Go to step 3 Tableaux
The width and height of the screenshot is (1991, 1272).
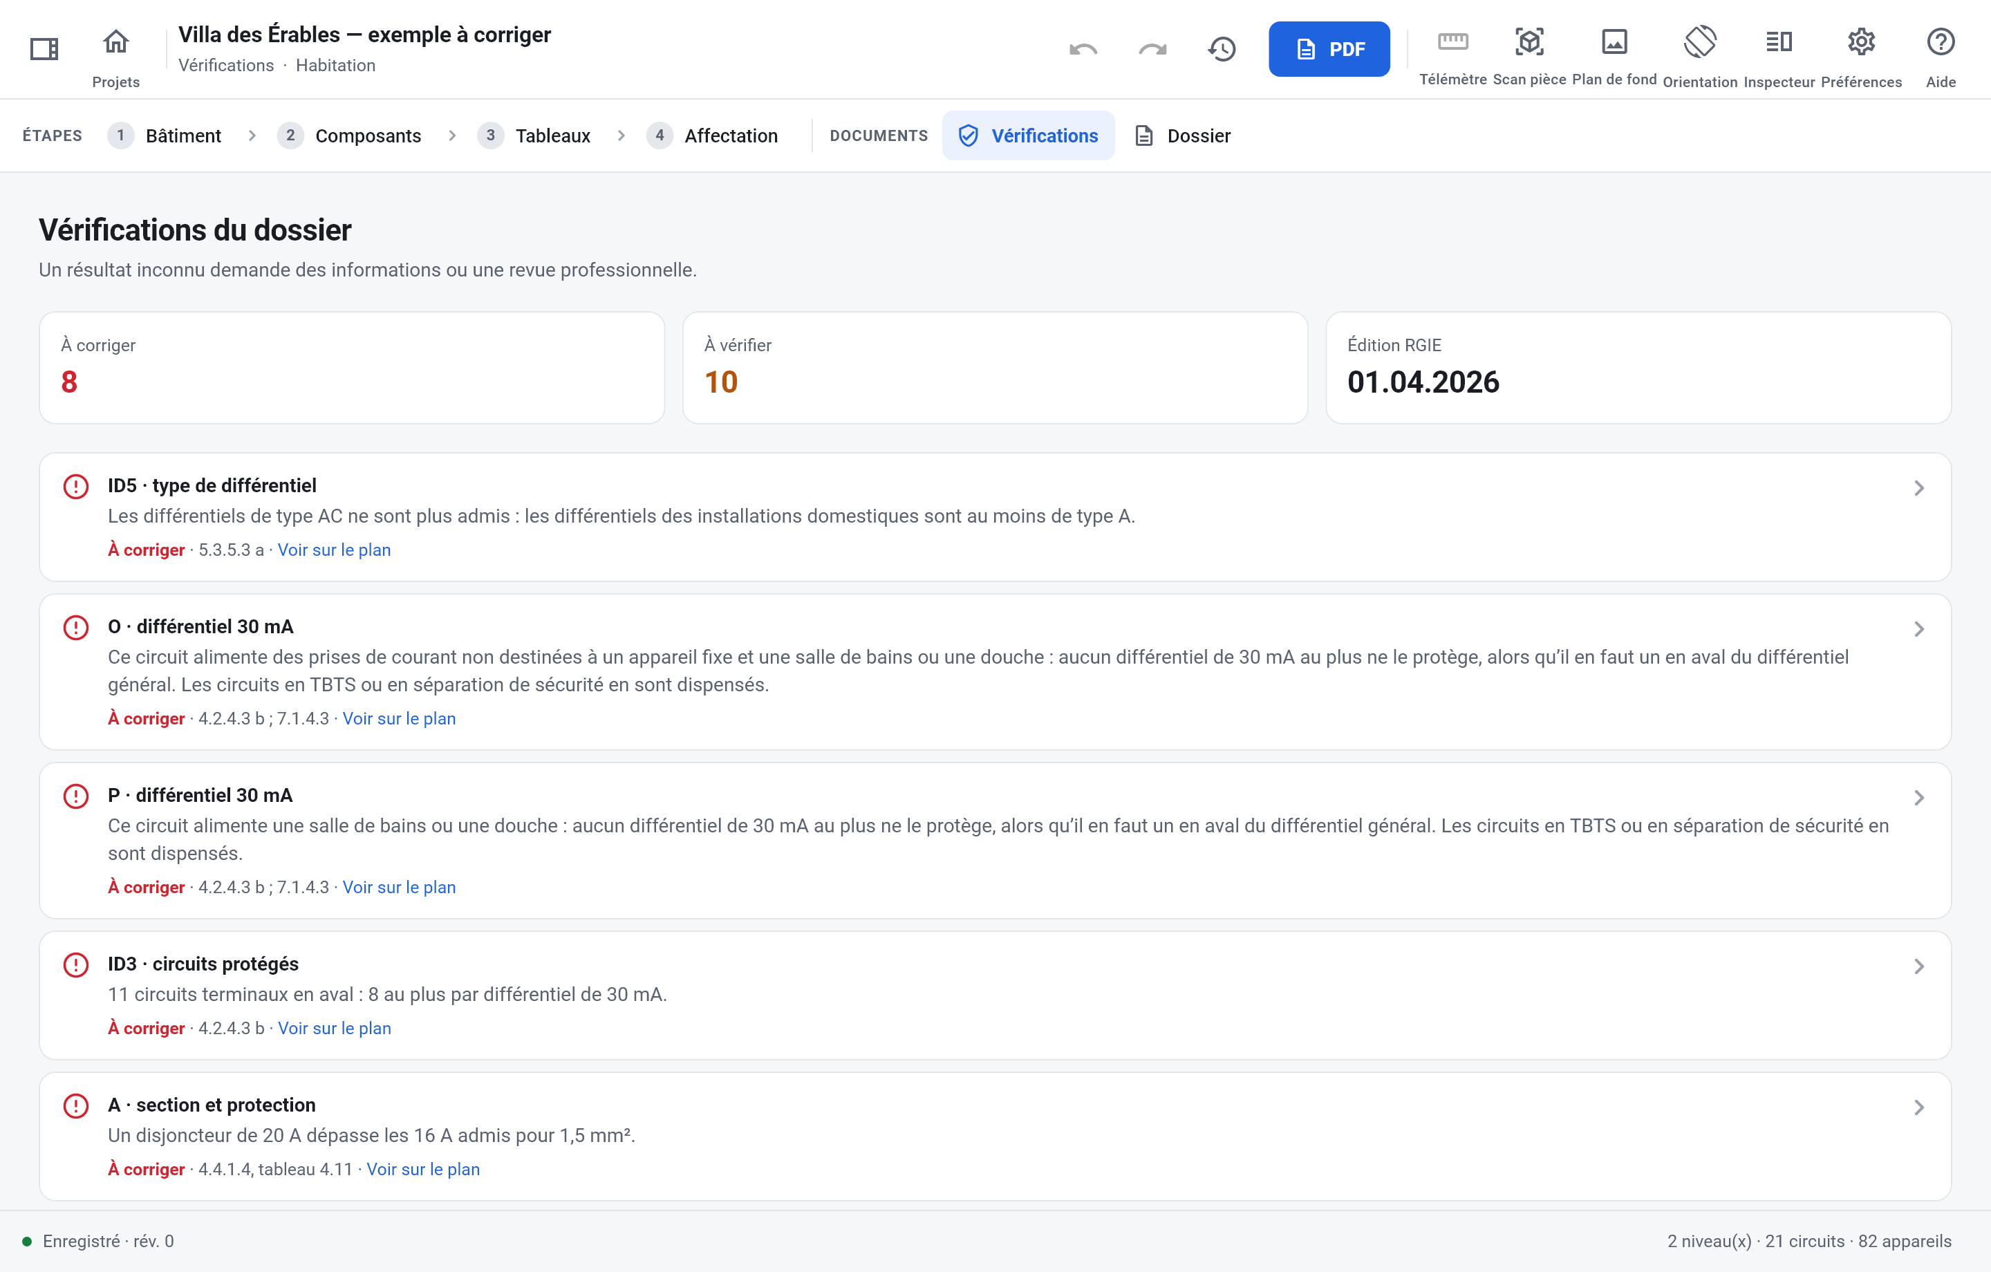[x=534, y=135]
